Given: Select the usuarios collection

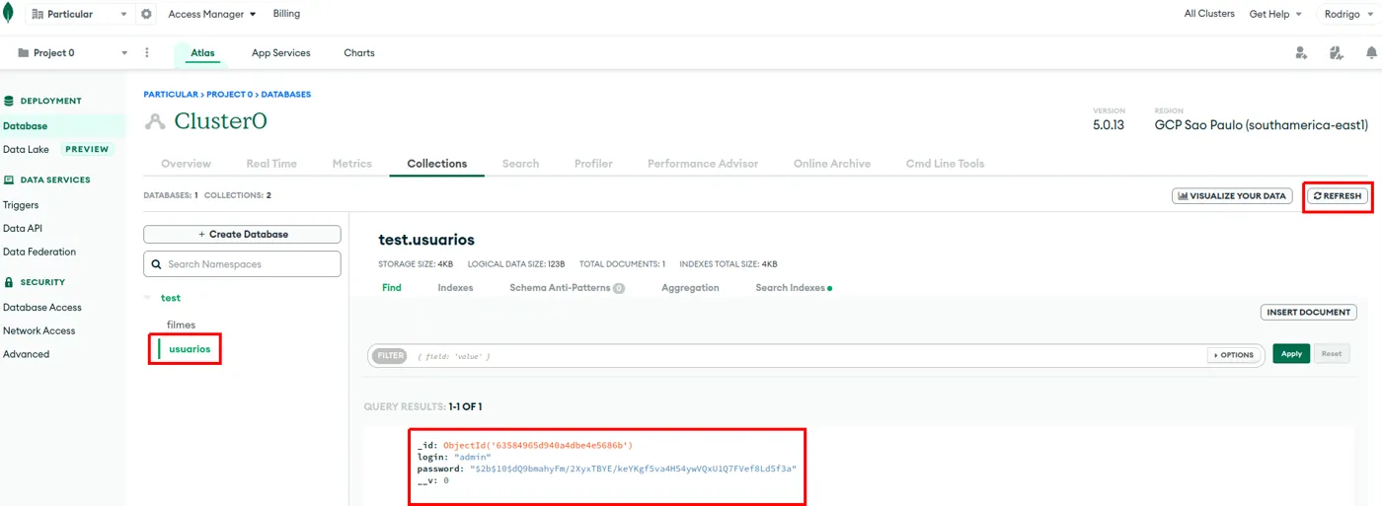Looking at the screenshot, I should (190, 349).
